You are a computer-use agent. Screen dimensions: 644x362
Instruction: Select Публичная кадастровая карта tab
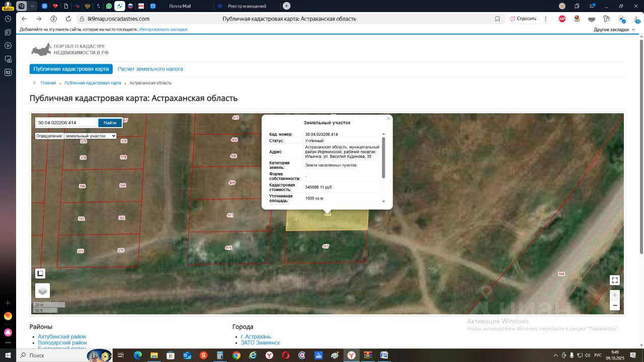coord(71,69)
